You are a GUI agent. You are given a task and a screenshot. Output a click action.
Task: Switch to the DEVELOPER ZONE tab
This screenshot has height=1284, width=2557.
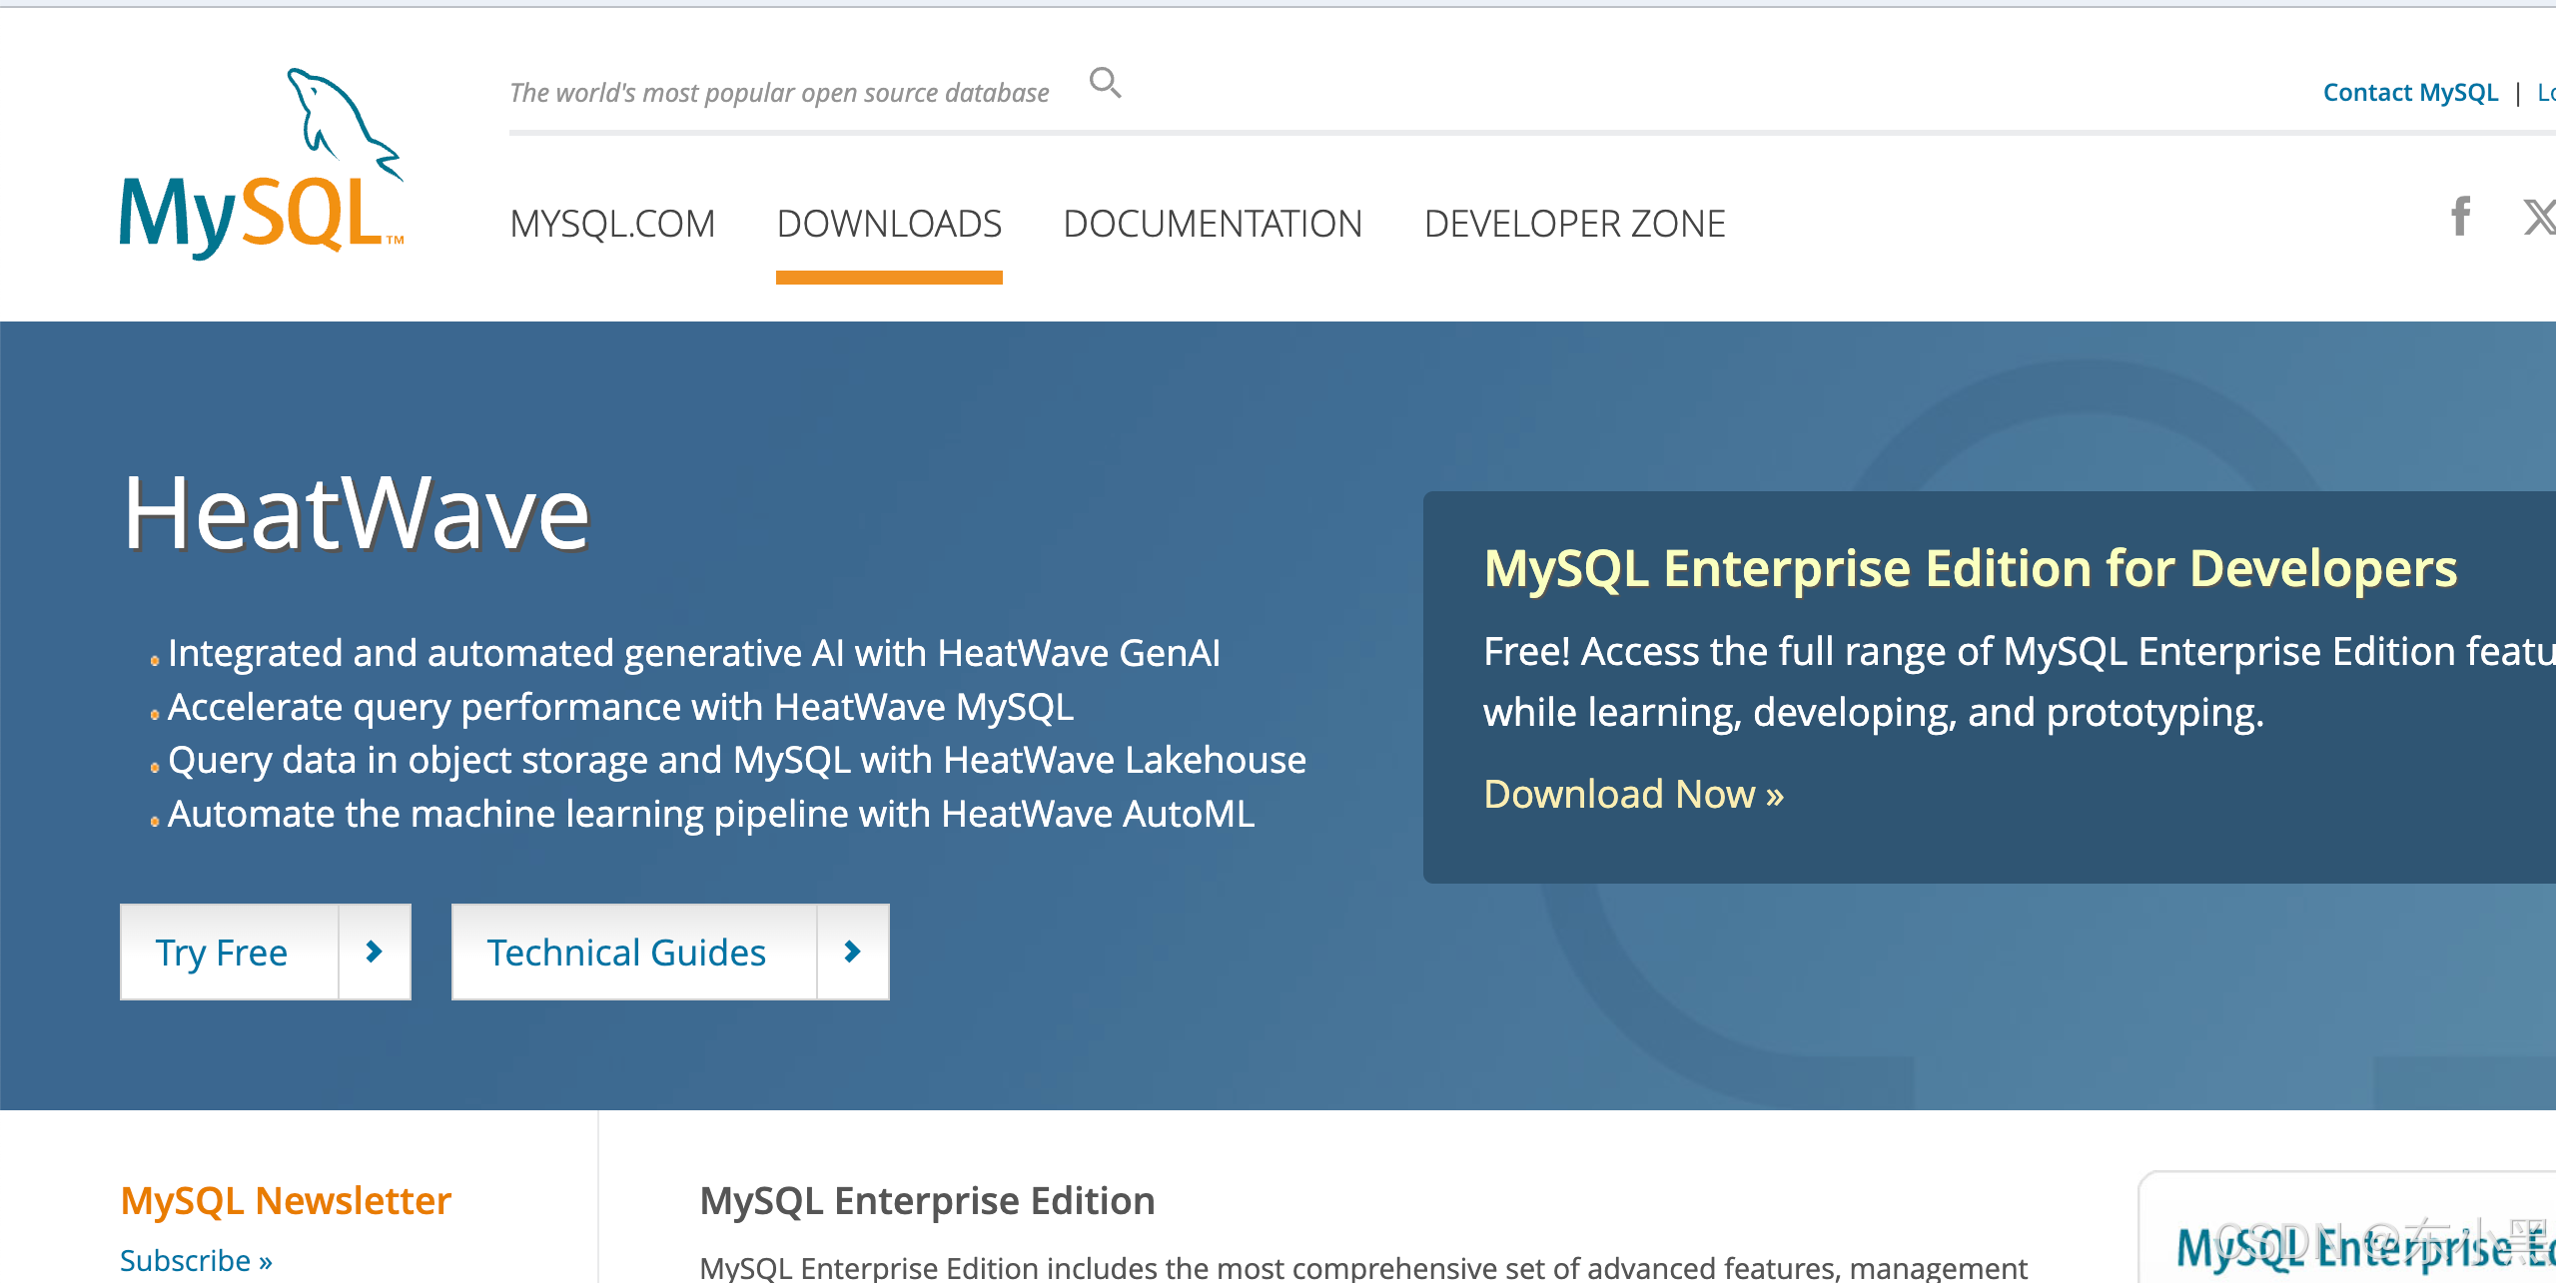(1575, 224)
